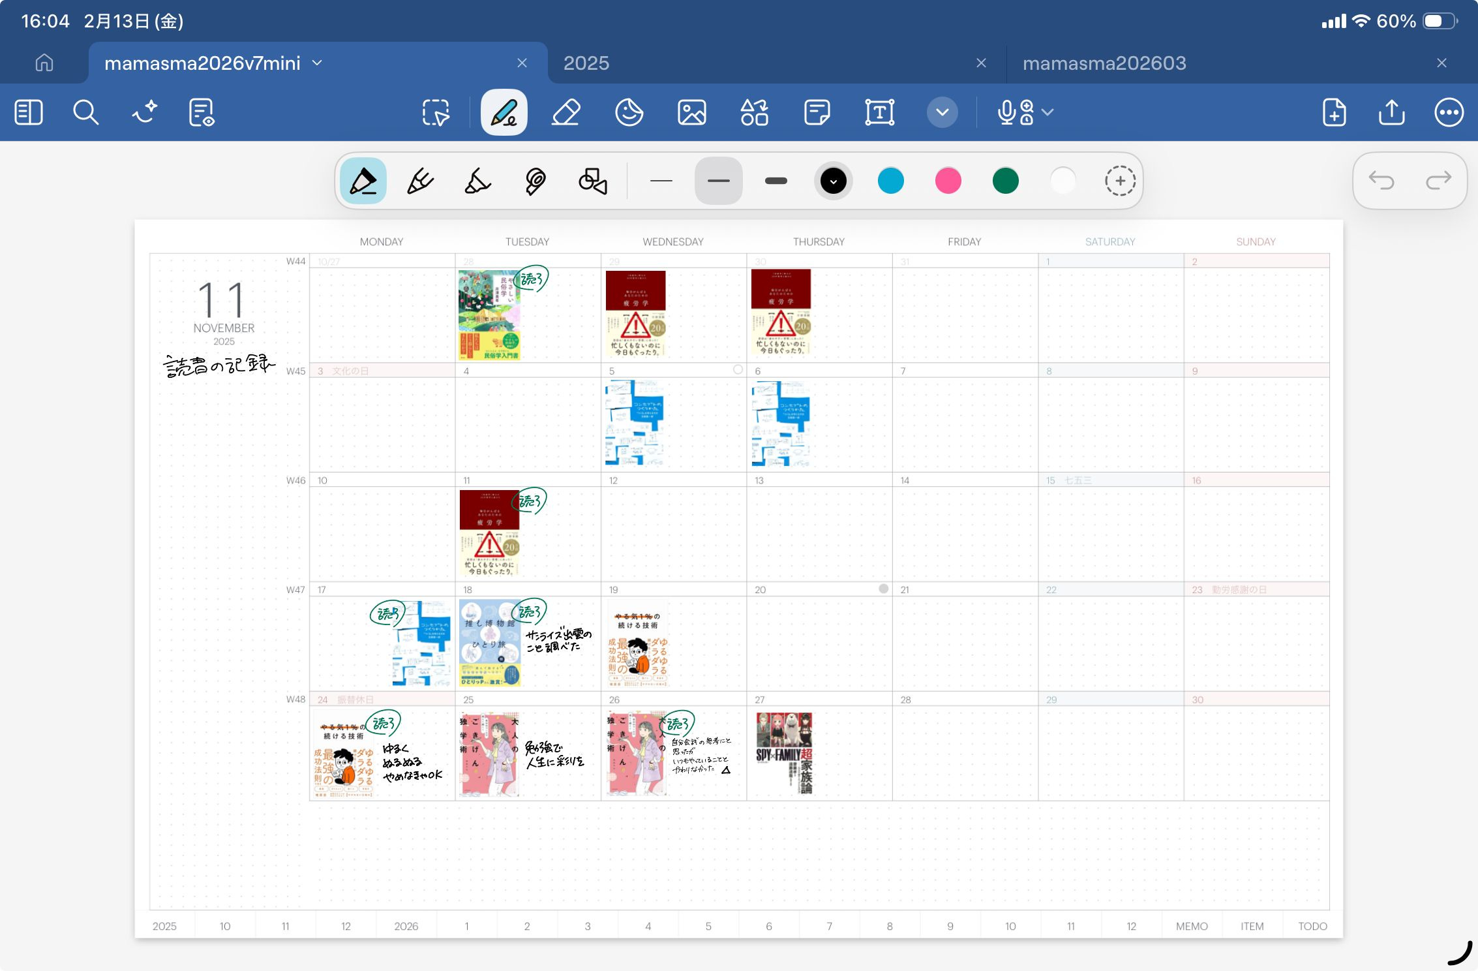Go to the MEMO page link
Screen dimensions: 1478x971
[x=1191, y=926]
